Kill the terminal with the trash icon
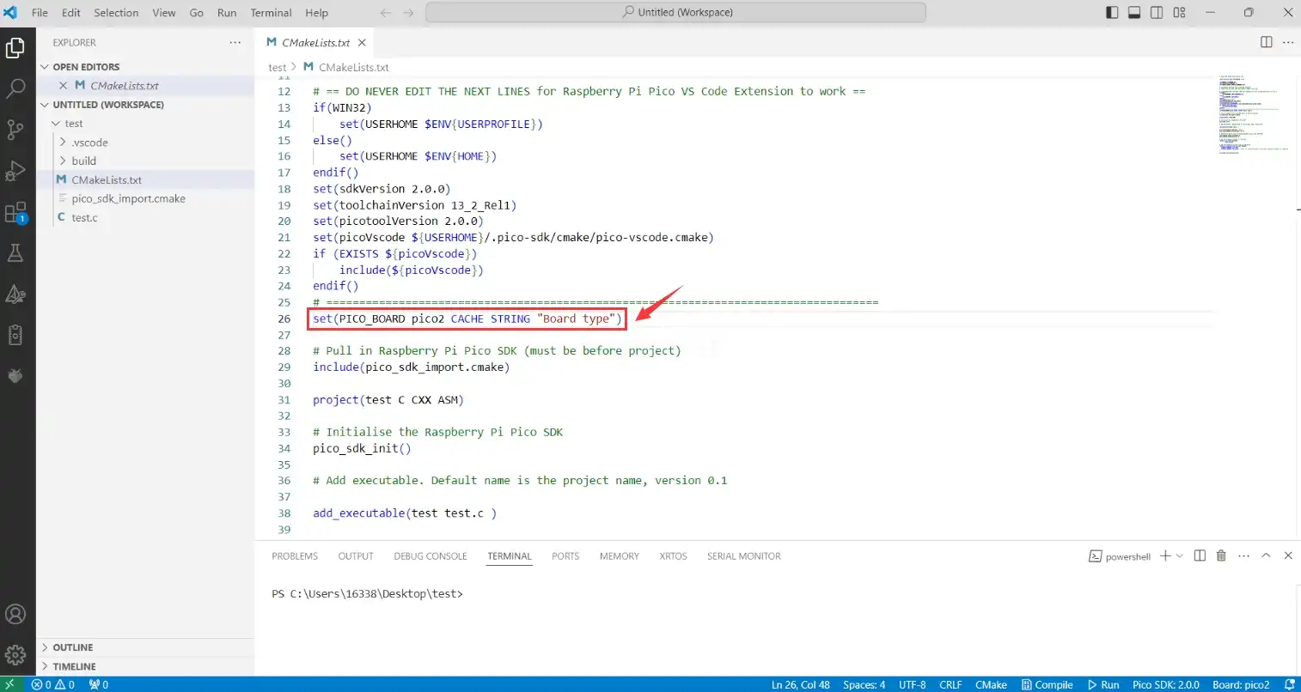This screenshot has width=1301, height=692. click(1221, 556)
